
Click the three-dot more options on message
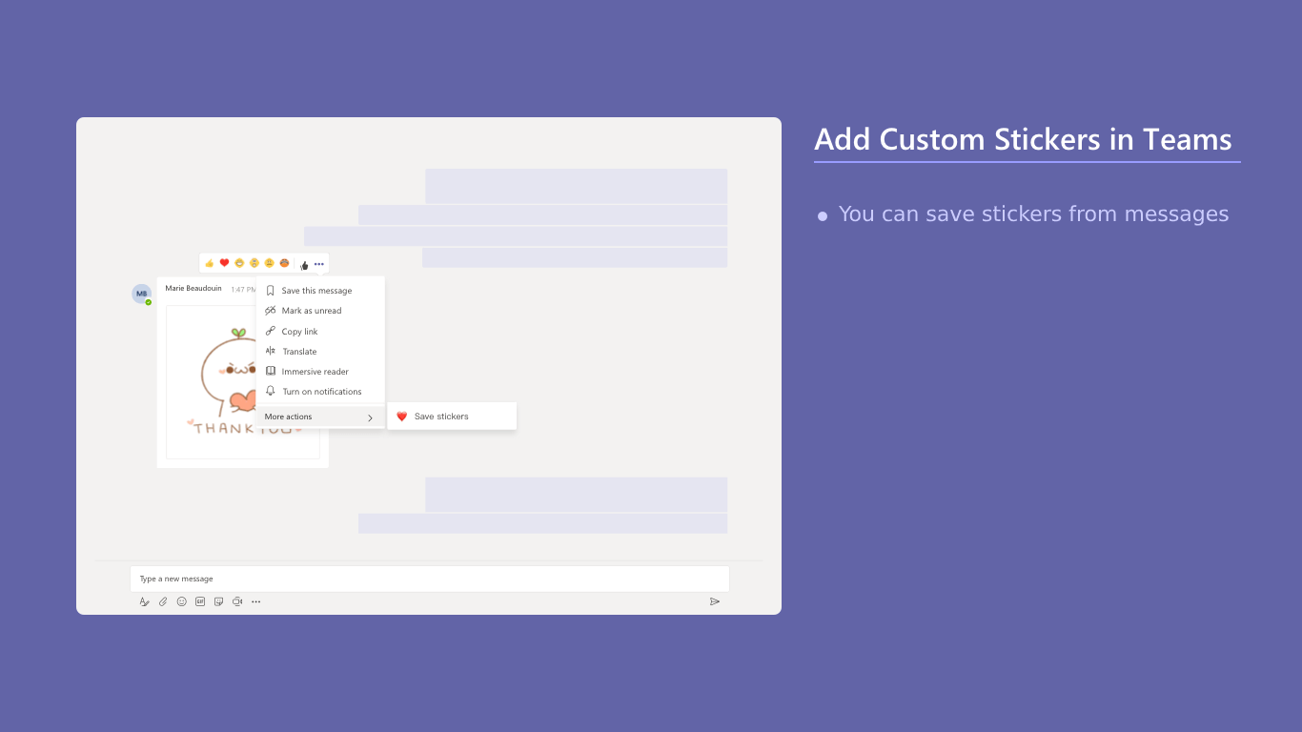(x=319, y=264)
